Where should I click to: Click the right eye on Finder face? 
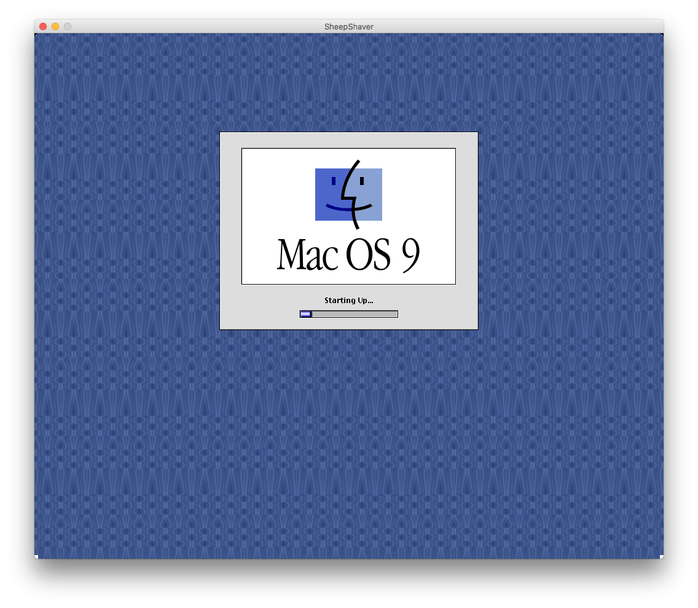(363, 181)
